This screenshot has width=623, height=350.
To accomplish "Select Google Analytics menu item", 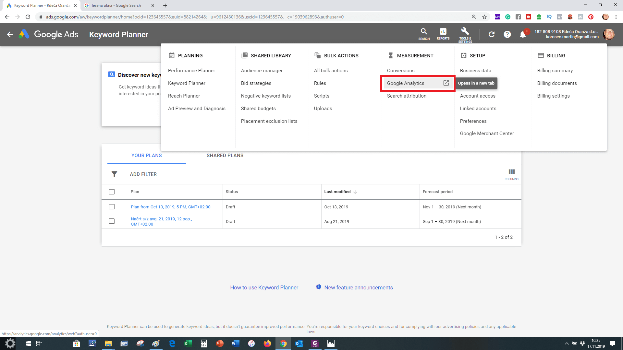I will [406, 83].
